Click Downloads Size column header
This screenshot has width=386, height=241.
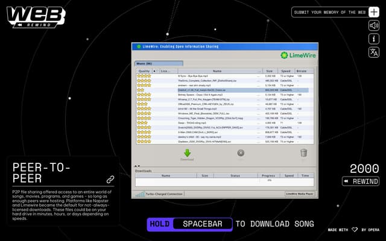205,175
